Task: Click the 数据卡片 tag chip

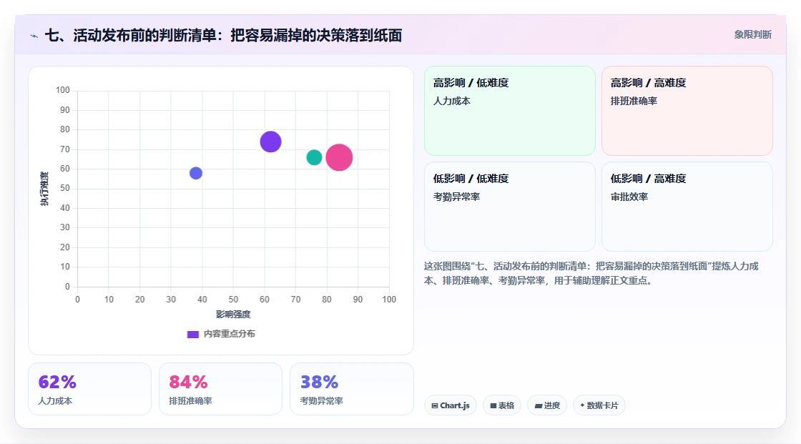Action: (599, 405)
